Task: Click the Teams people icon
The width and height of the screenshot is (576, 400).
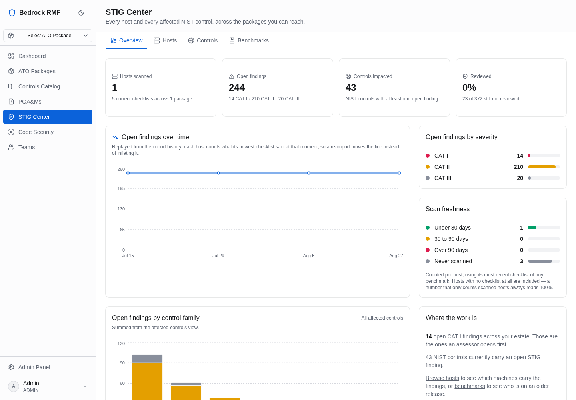Action: coord(11,147)
